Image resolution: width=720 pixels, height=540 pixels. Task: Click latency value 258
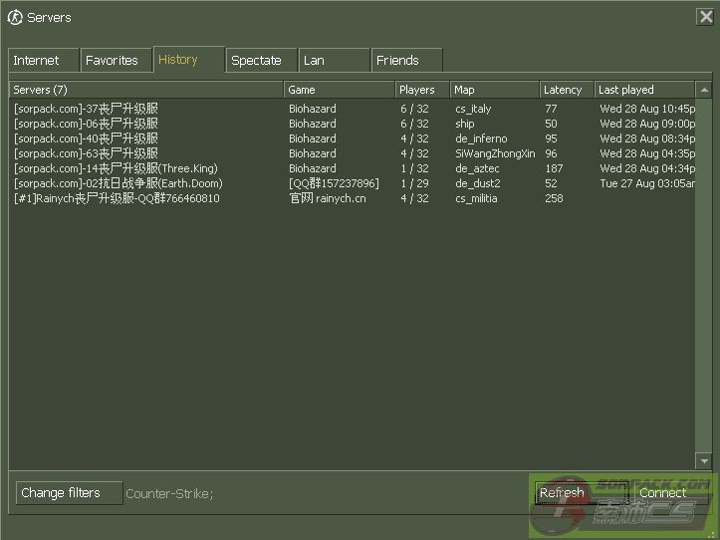(x=554, y=198)
